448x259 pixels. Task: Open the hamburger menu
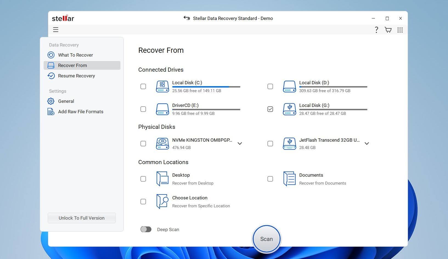click(56, 30)
